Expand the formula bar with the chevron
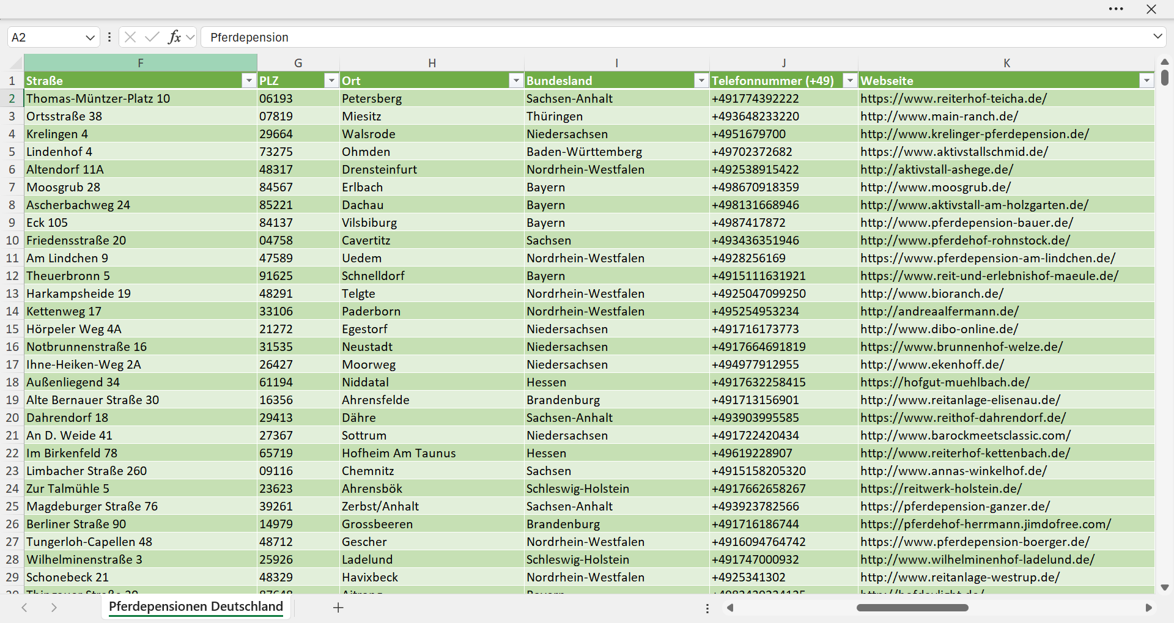Viewport: 1174px width, 623px height. coord(1157,37)
